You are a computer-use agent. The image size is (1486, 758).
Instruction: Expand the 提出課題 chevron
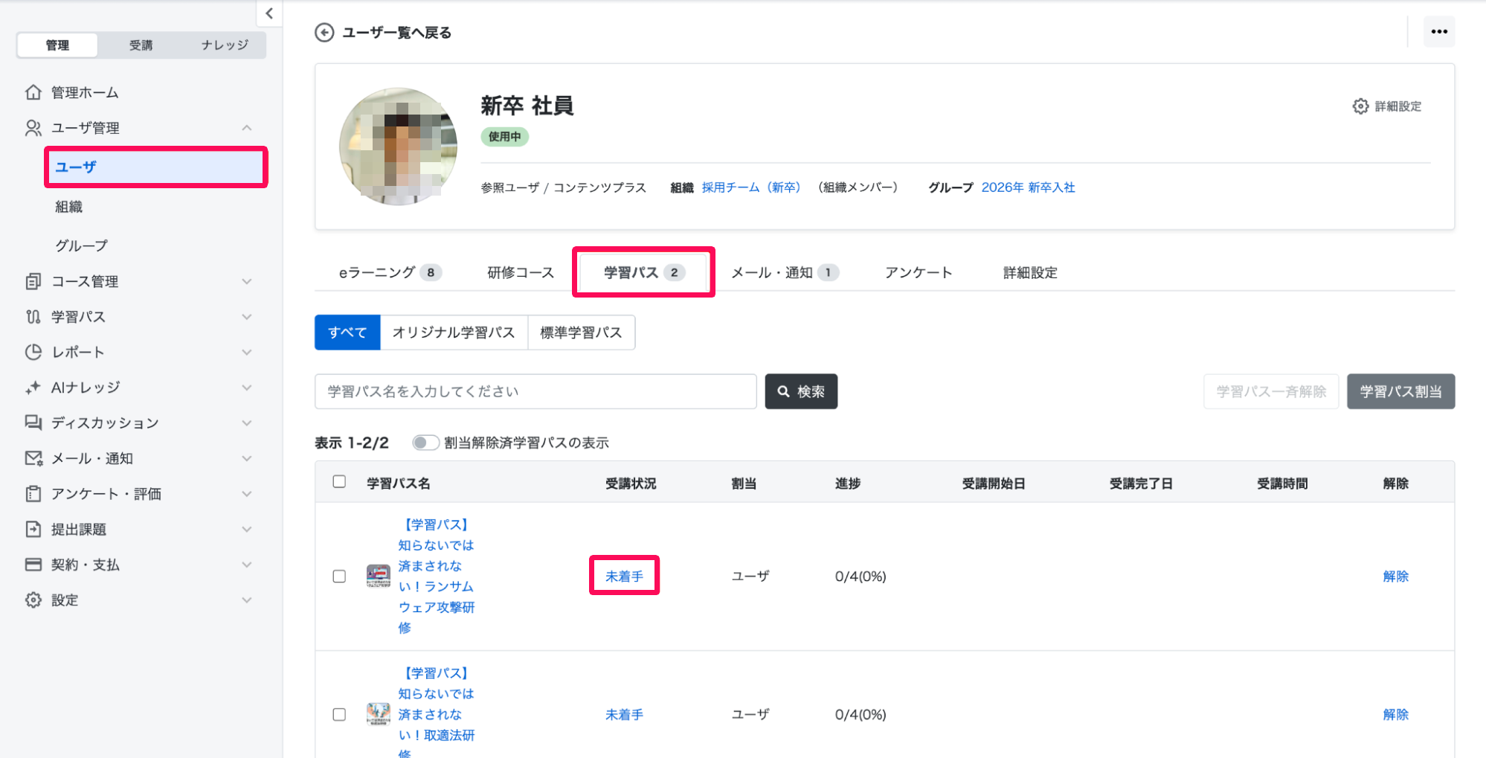(x=247, y=529)
